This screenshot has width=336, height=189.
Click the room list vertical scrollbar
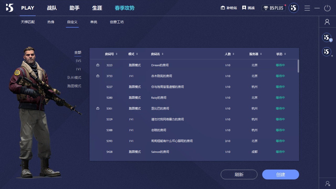click(x=298, y=66)
